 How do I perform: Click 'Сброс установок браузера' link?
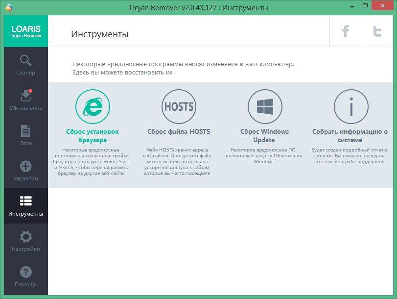[x=93, y=136]
